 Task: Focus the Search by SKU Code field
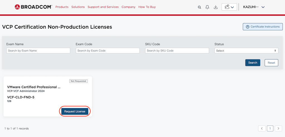point(177,51)
